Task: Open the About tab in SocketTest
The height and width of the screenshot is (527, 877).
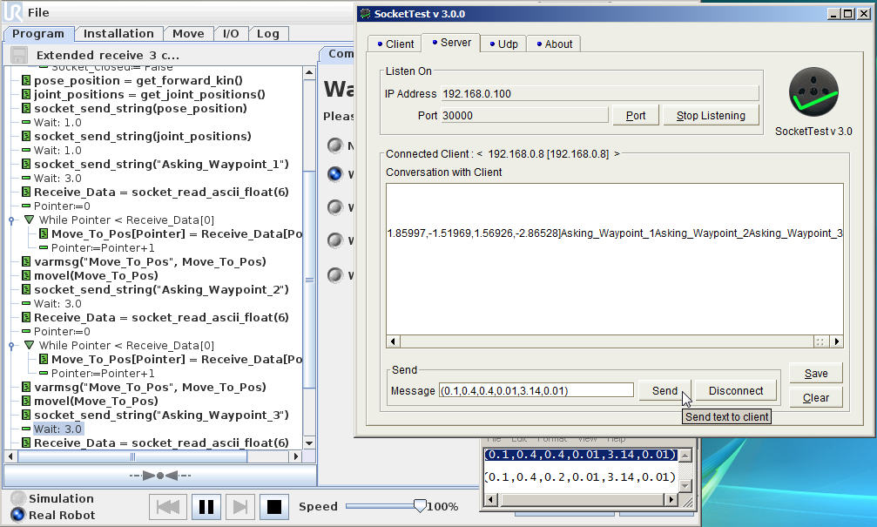Action: (x=554, y=44)
